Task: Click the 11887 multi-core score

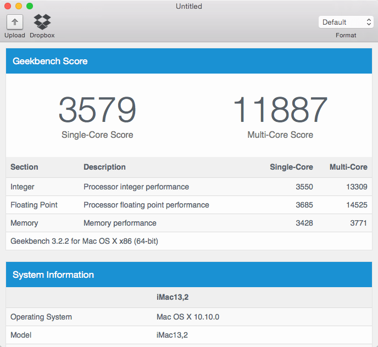Action: point(280,110)
